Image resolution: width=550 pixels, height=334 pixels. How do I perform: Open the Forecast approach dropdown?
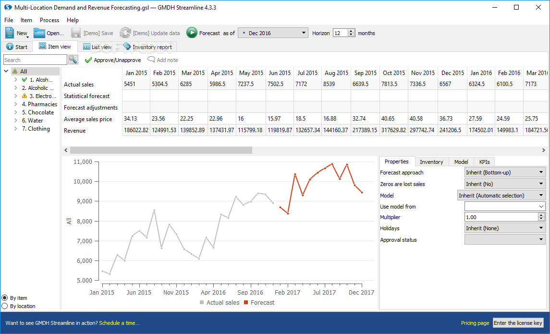coord(505,172)
